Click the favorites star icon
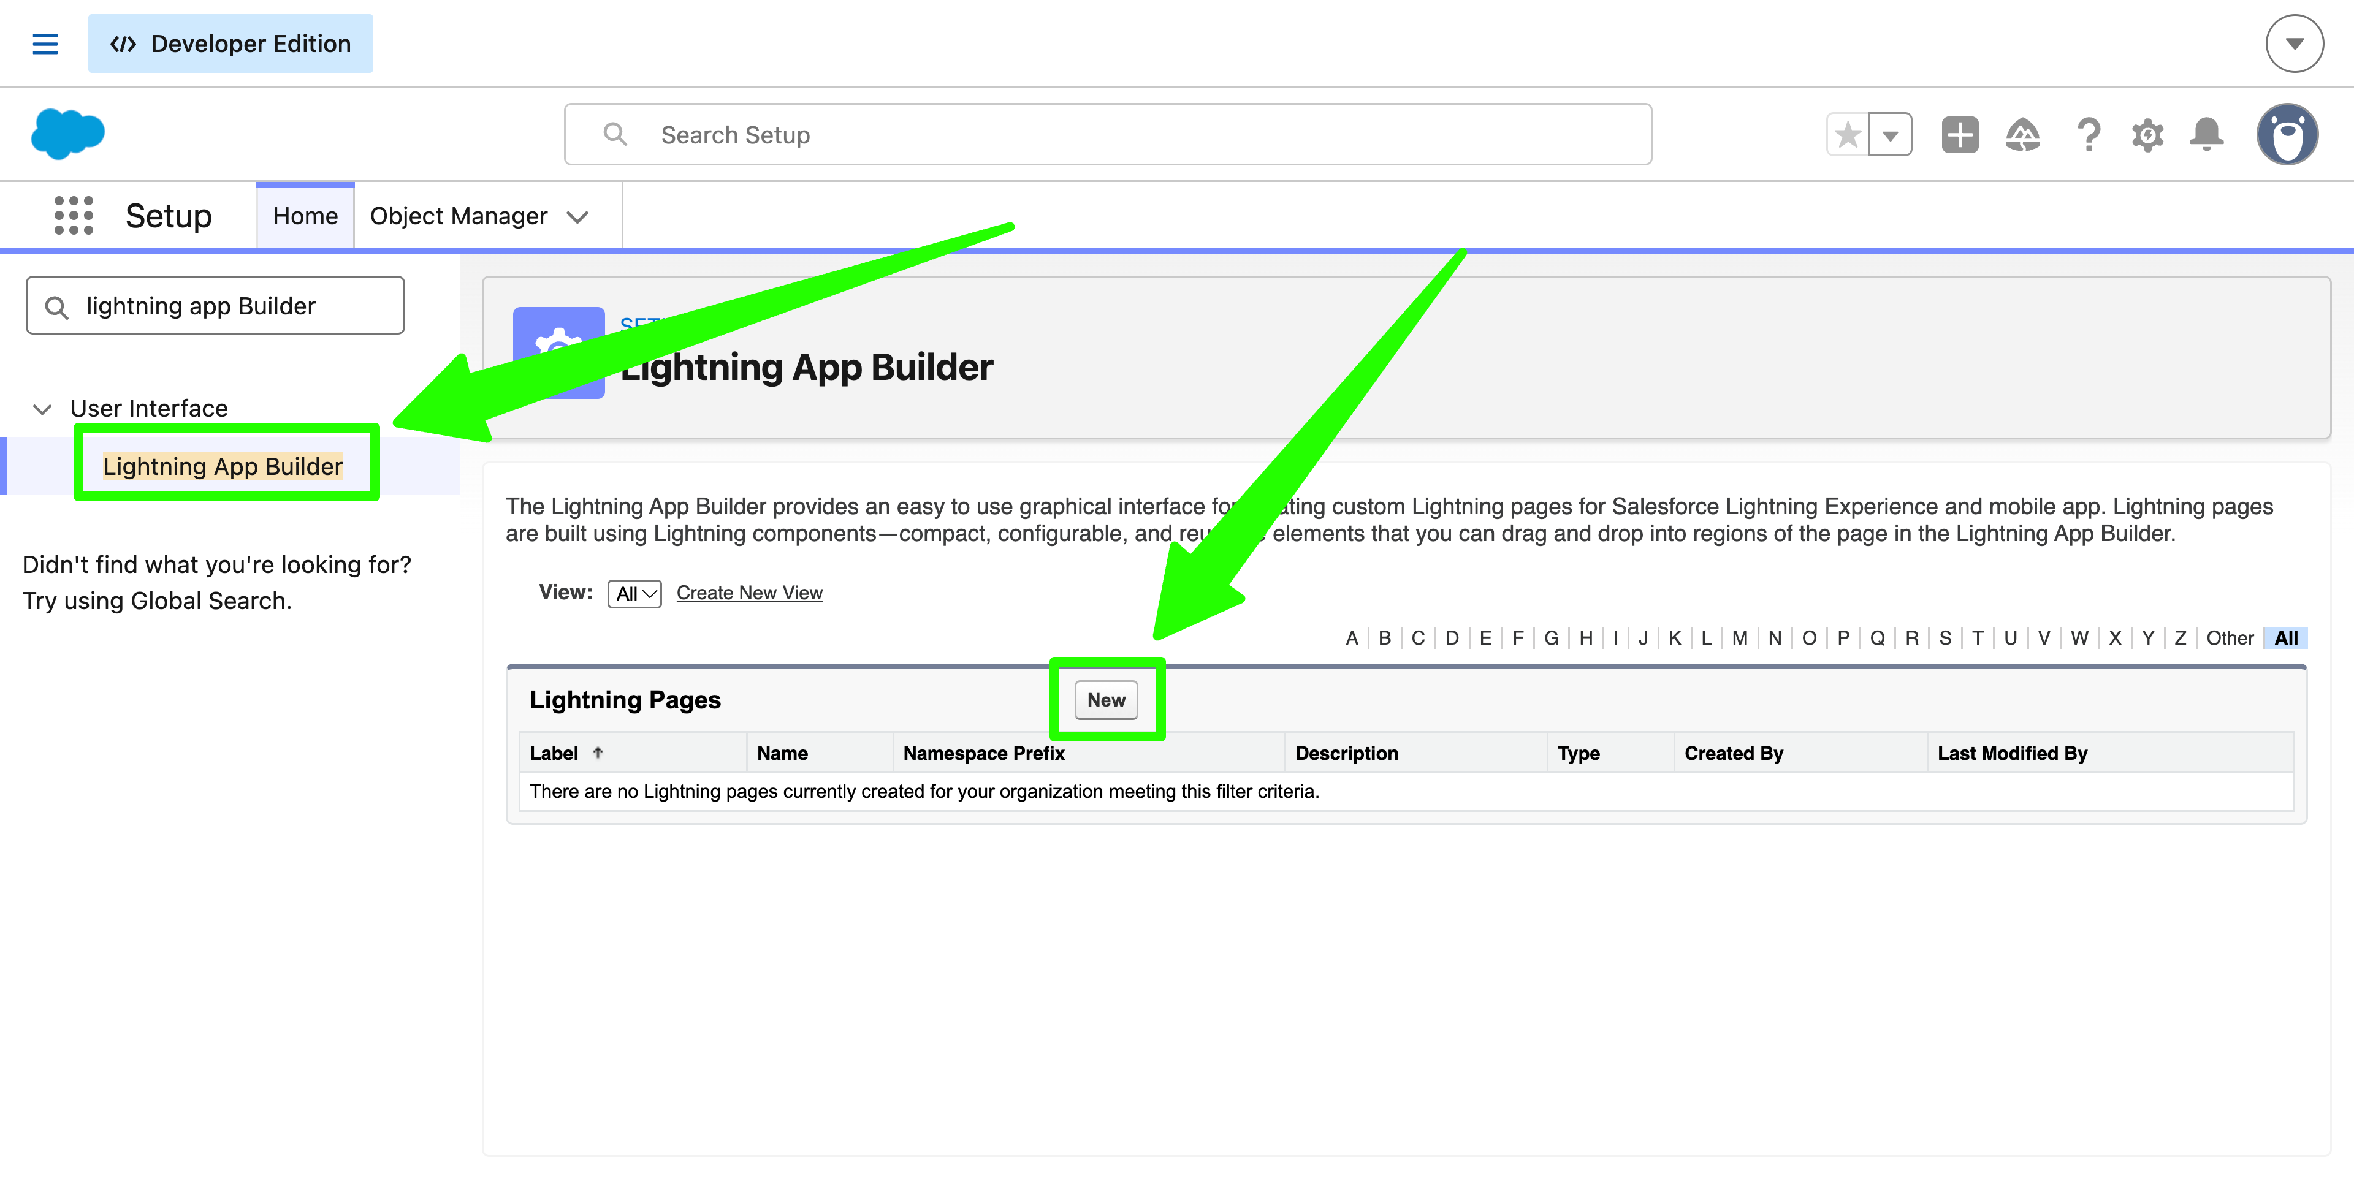 pyautogui.click(x=1847, y=135)
